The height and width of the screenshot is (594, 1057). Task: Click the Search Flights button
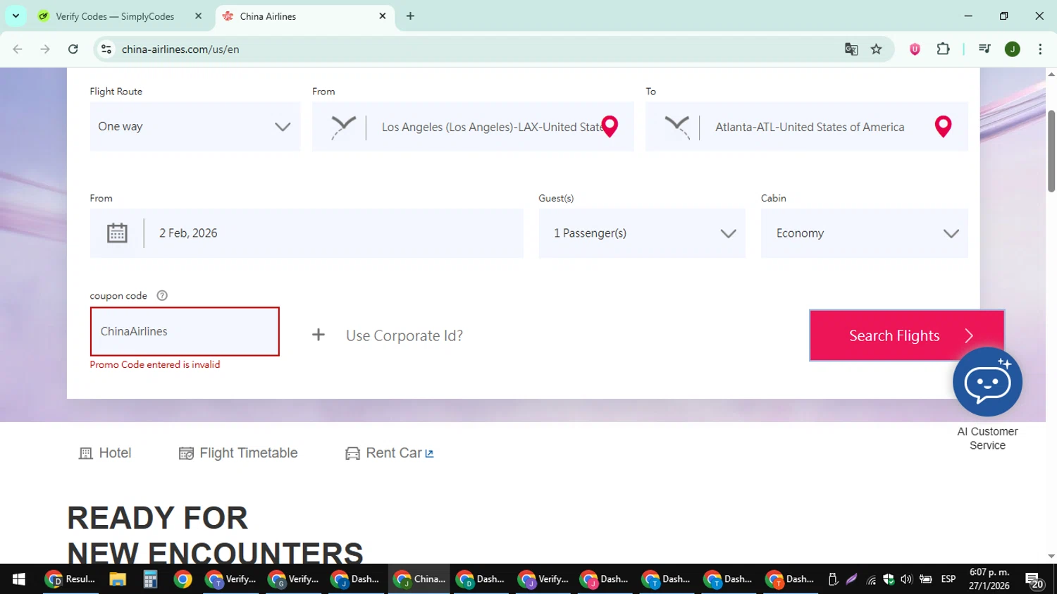pos(907,335)
